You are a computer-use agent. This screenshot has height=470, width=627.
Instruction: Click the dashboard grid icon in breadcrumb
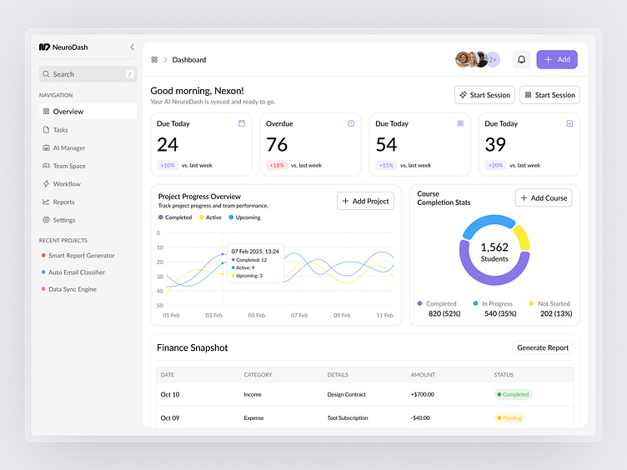[154, 60]
